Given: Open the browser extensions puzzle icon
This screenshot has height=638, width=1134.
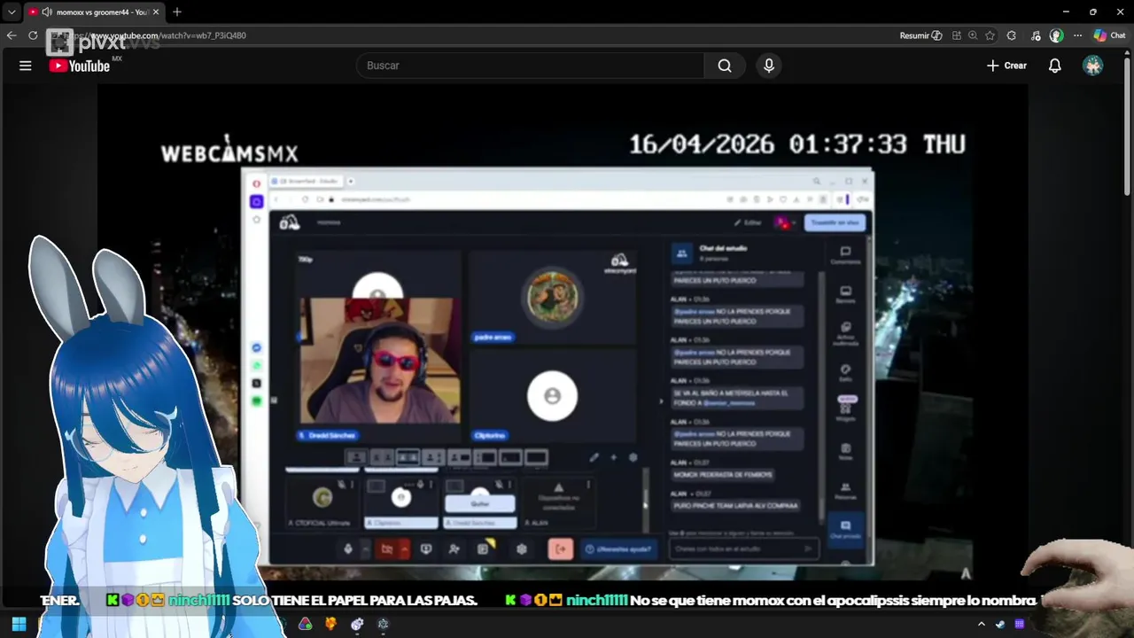Looking at the screenshot, I should pos(1012,35).
